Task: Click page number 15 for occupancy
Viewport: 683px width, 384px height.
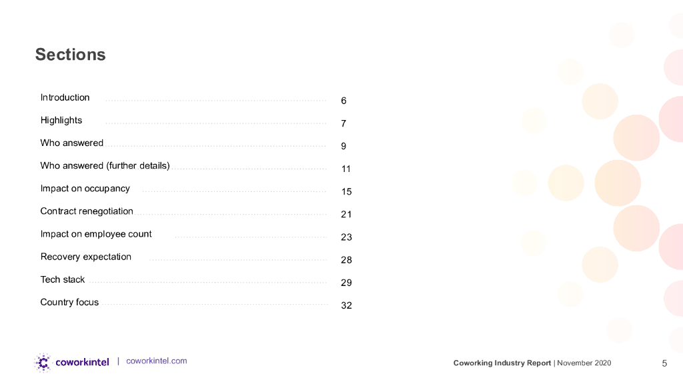Action: [346, 192]
